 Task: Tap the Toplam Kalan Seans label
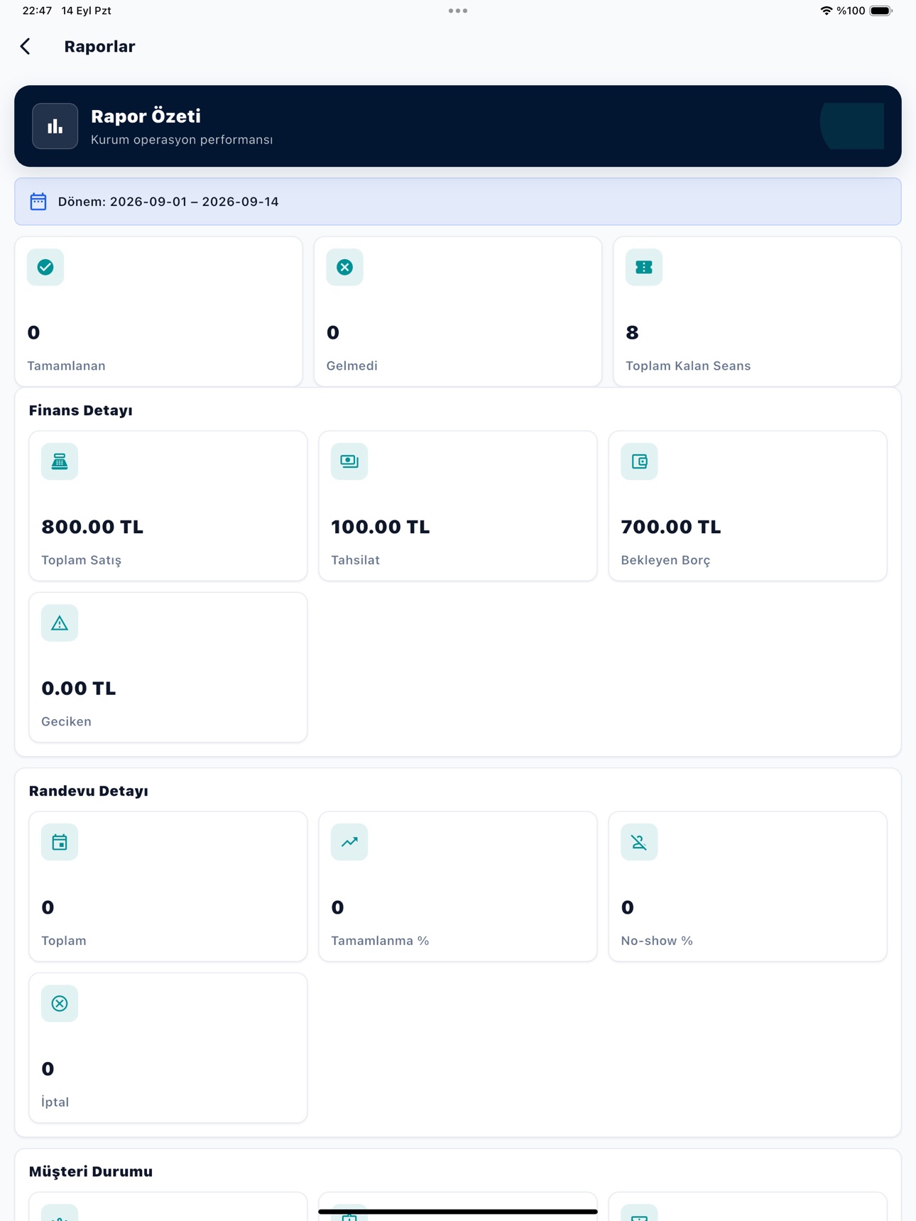pyautogui.click(x=688, y=366)
